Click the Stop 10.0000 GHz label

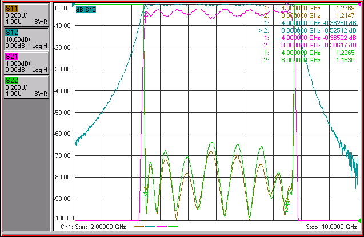coord(331,227)
